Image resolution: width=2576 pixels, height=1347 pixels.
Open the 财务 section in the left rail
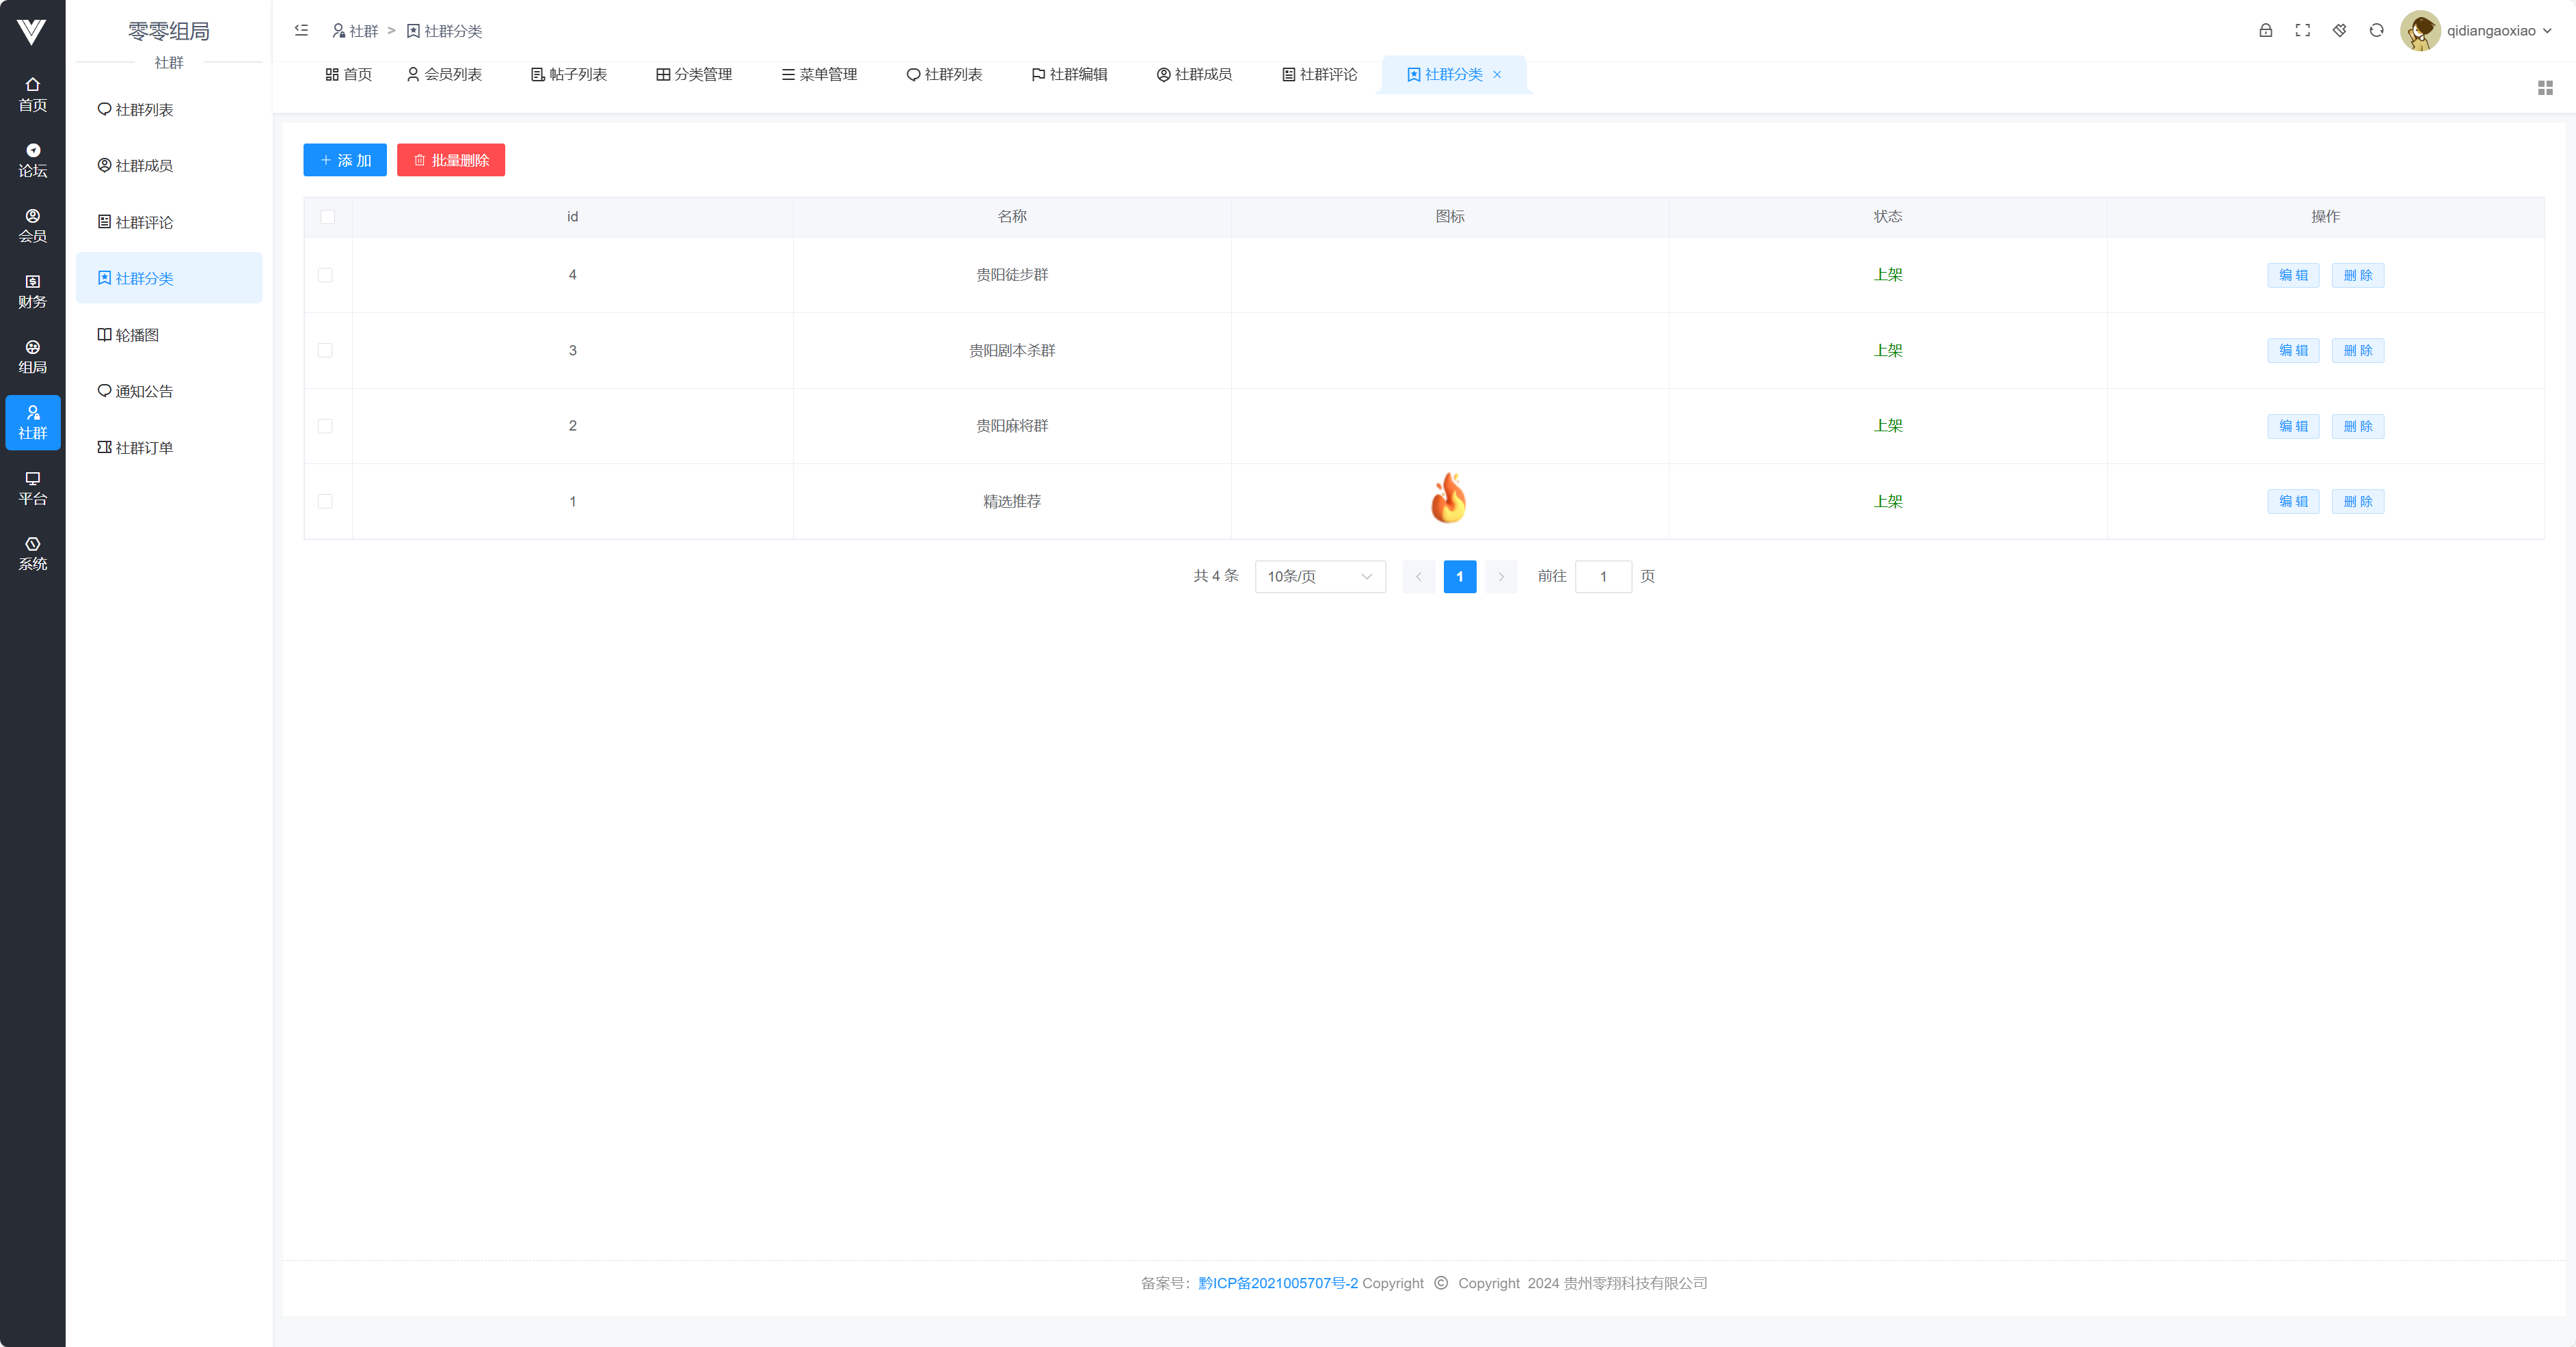[32, 291]
